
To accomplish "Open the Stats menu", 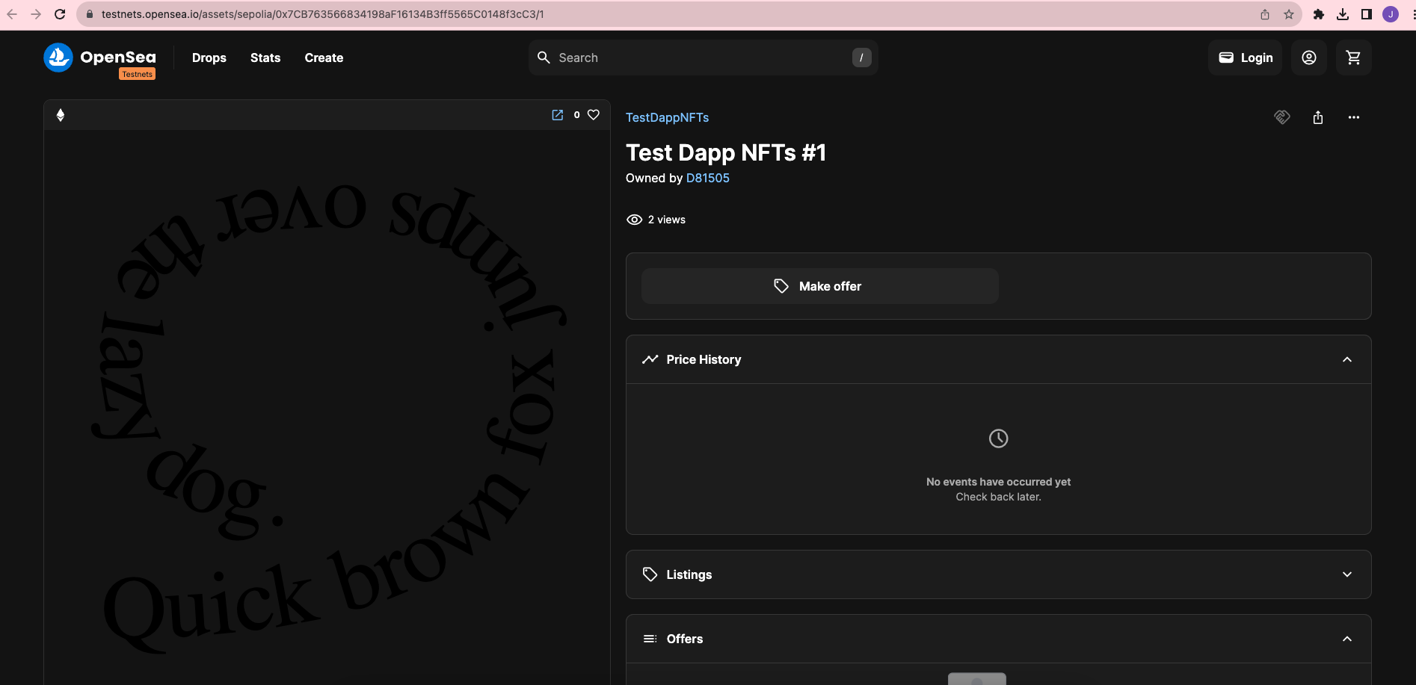I will pyautogui.click(x=265, y=58).
